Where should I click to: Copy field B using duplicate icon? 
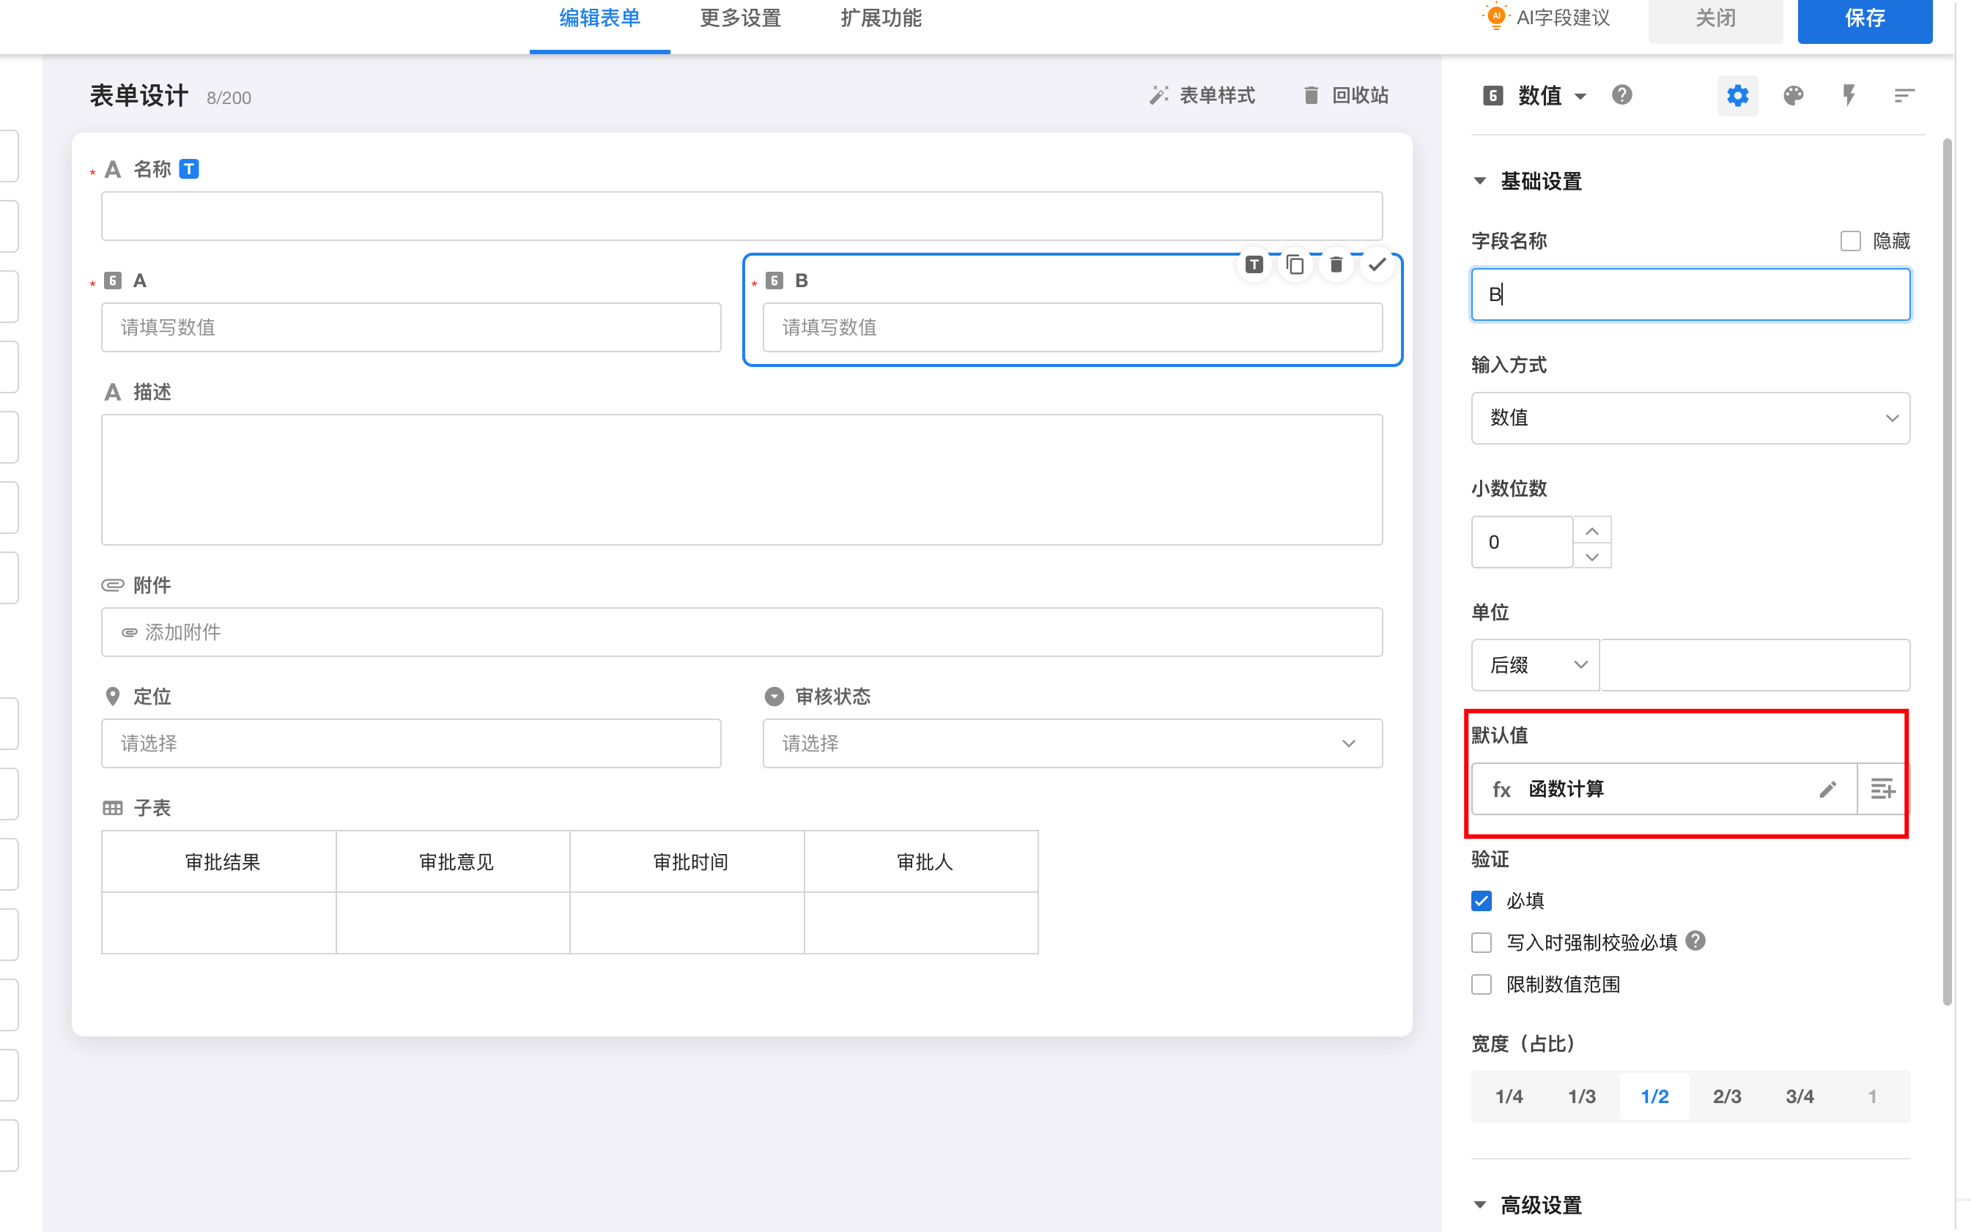(1295, 265)
